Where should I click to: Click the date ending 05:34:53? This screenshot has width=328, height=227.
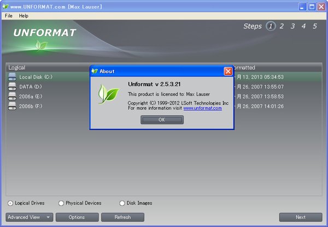point(259,77)
